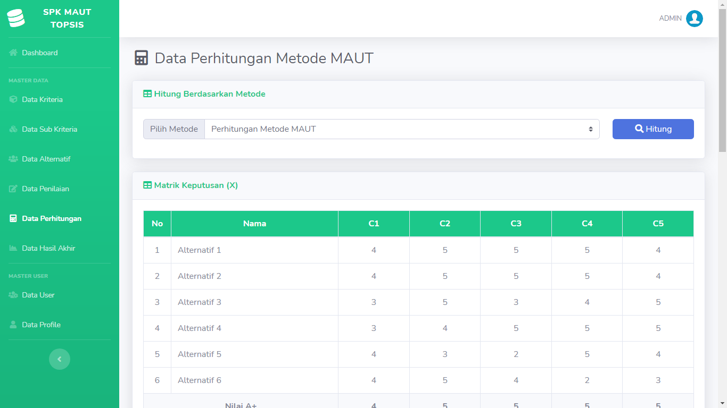Click the C3 column header
Viewport: 727px width, 408px height.
click(516, 224)
